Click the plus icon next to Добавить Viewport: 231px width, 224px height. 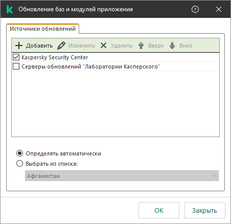[19, 46]
